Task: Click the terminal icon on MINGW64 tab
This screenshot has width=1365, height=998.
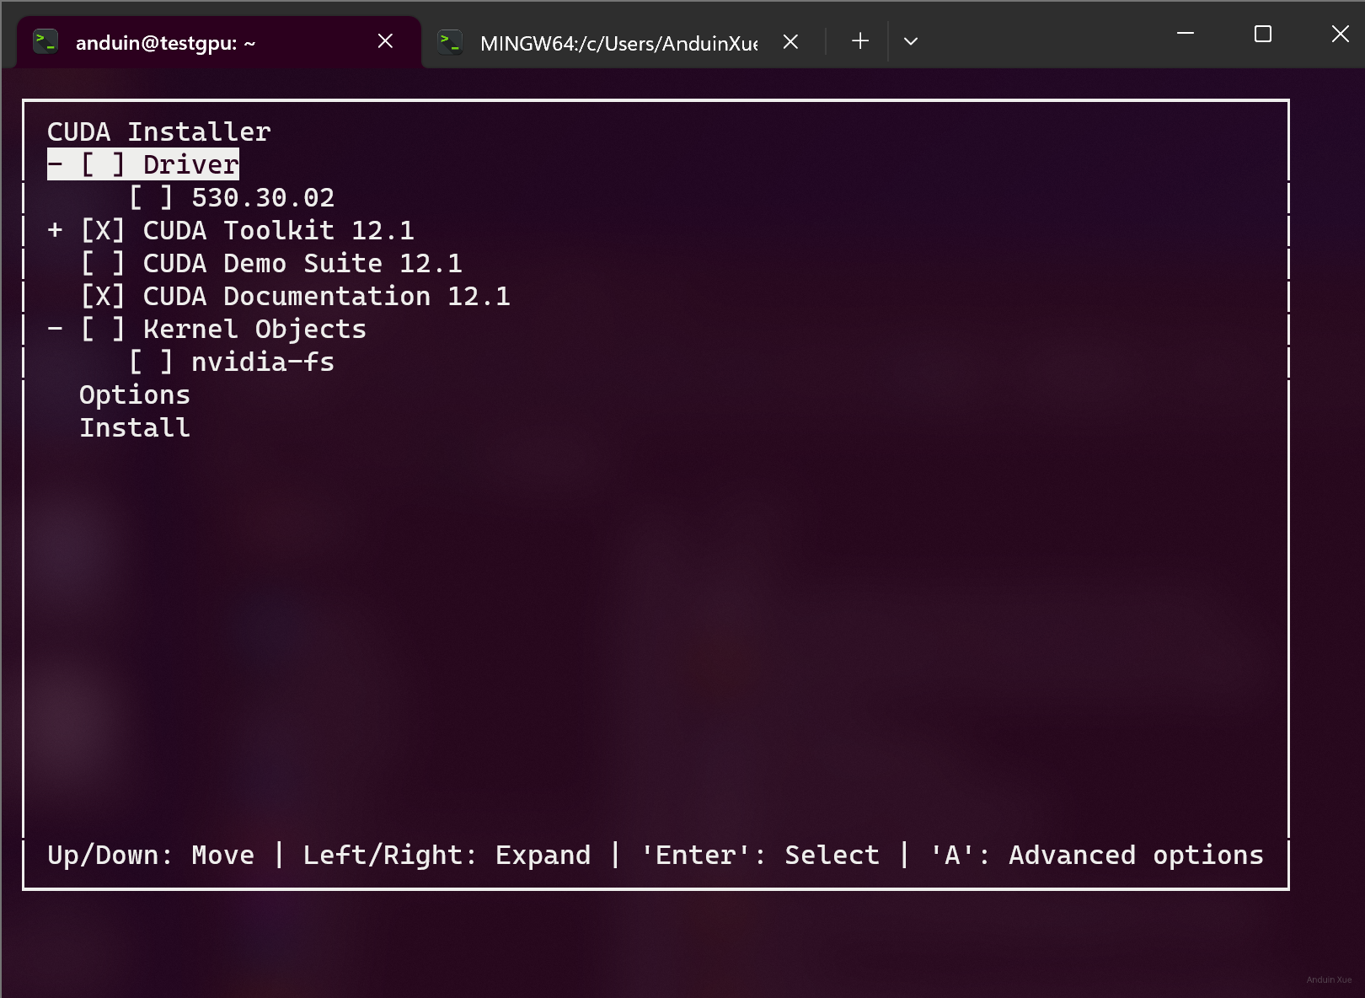Action: pos(450,41)
